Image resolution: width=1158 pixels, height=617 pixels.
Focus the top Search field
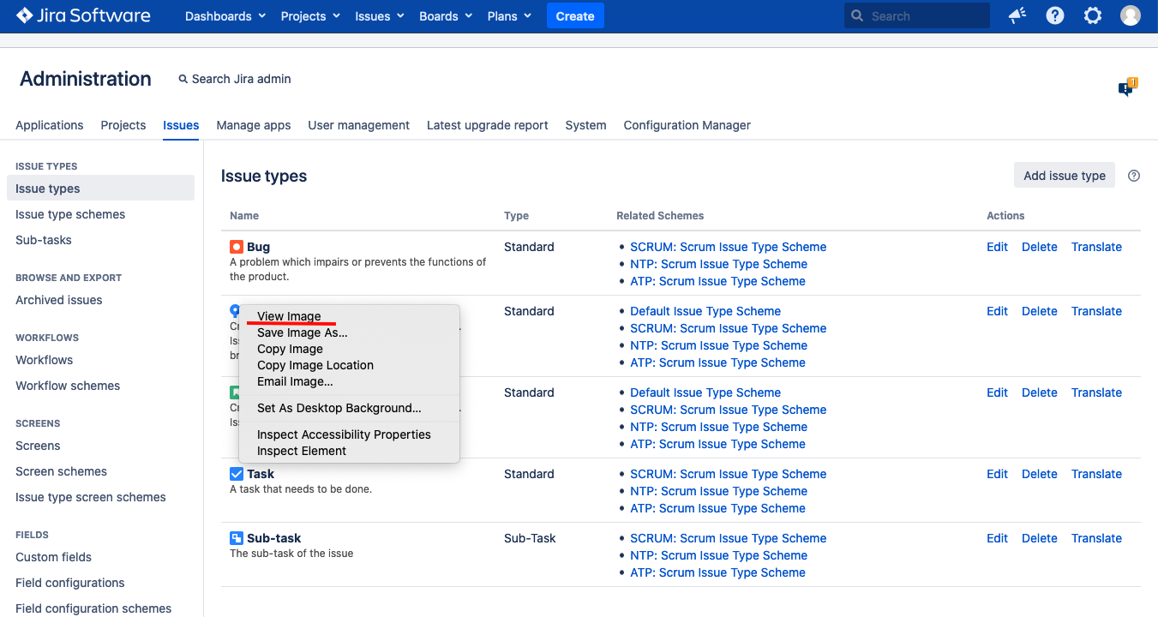tap(916, 16)
